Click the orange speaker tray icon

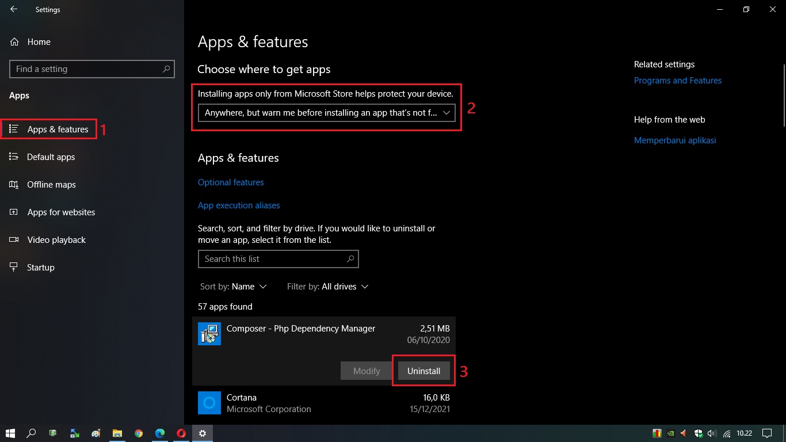[684, 433]
